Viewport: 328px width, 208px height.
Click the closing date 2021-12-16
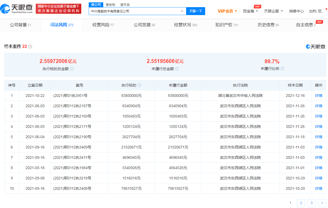click(295, 96)
